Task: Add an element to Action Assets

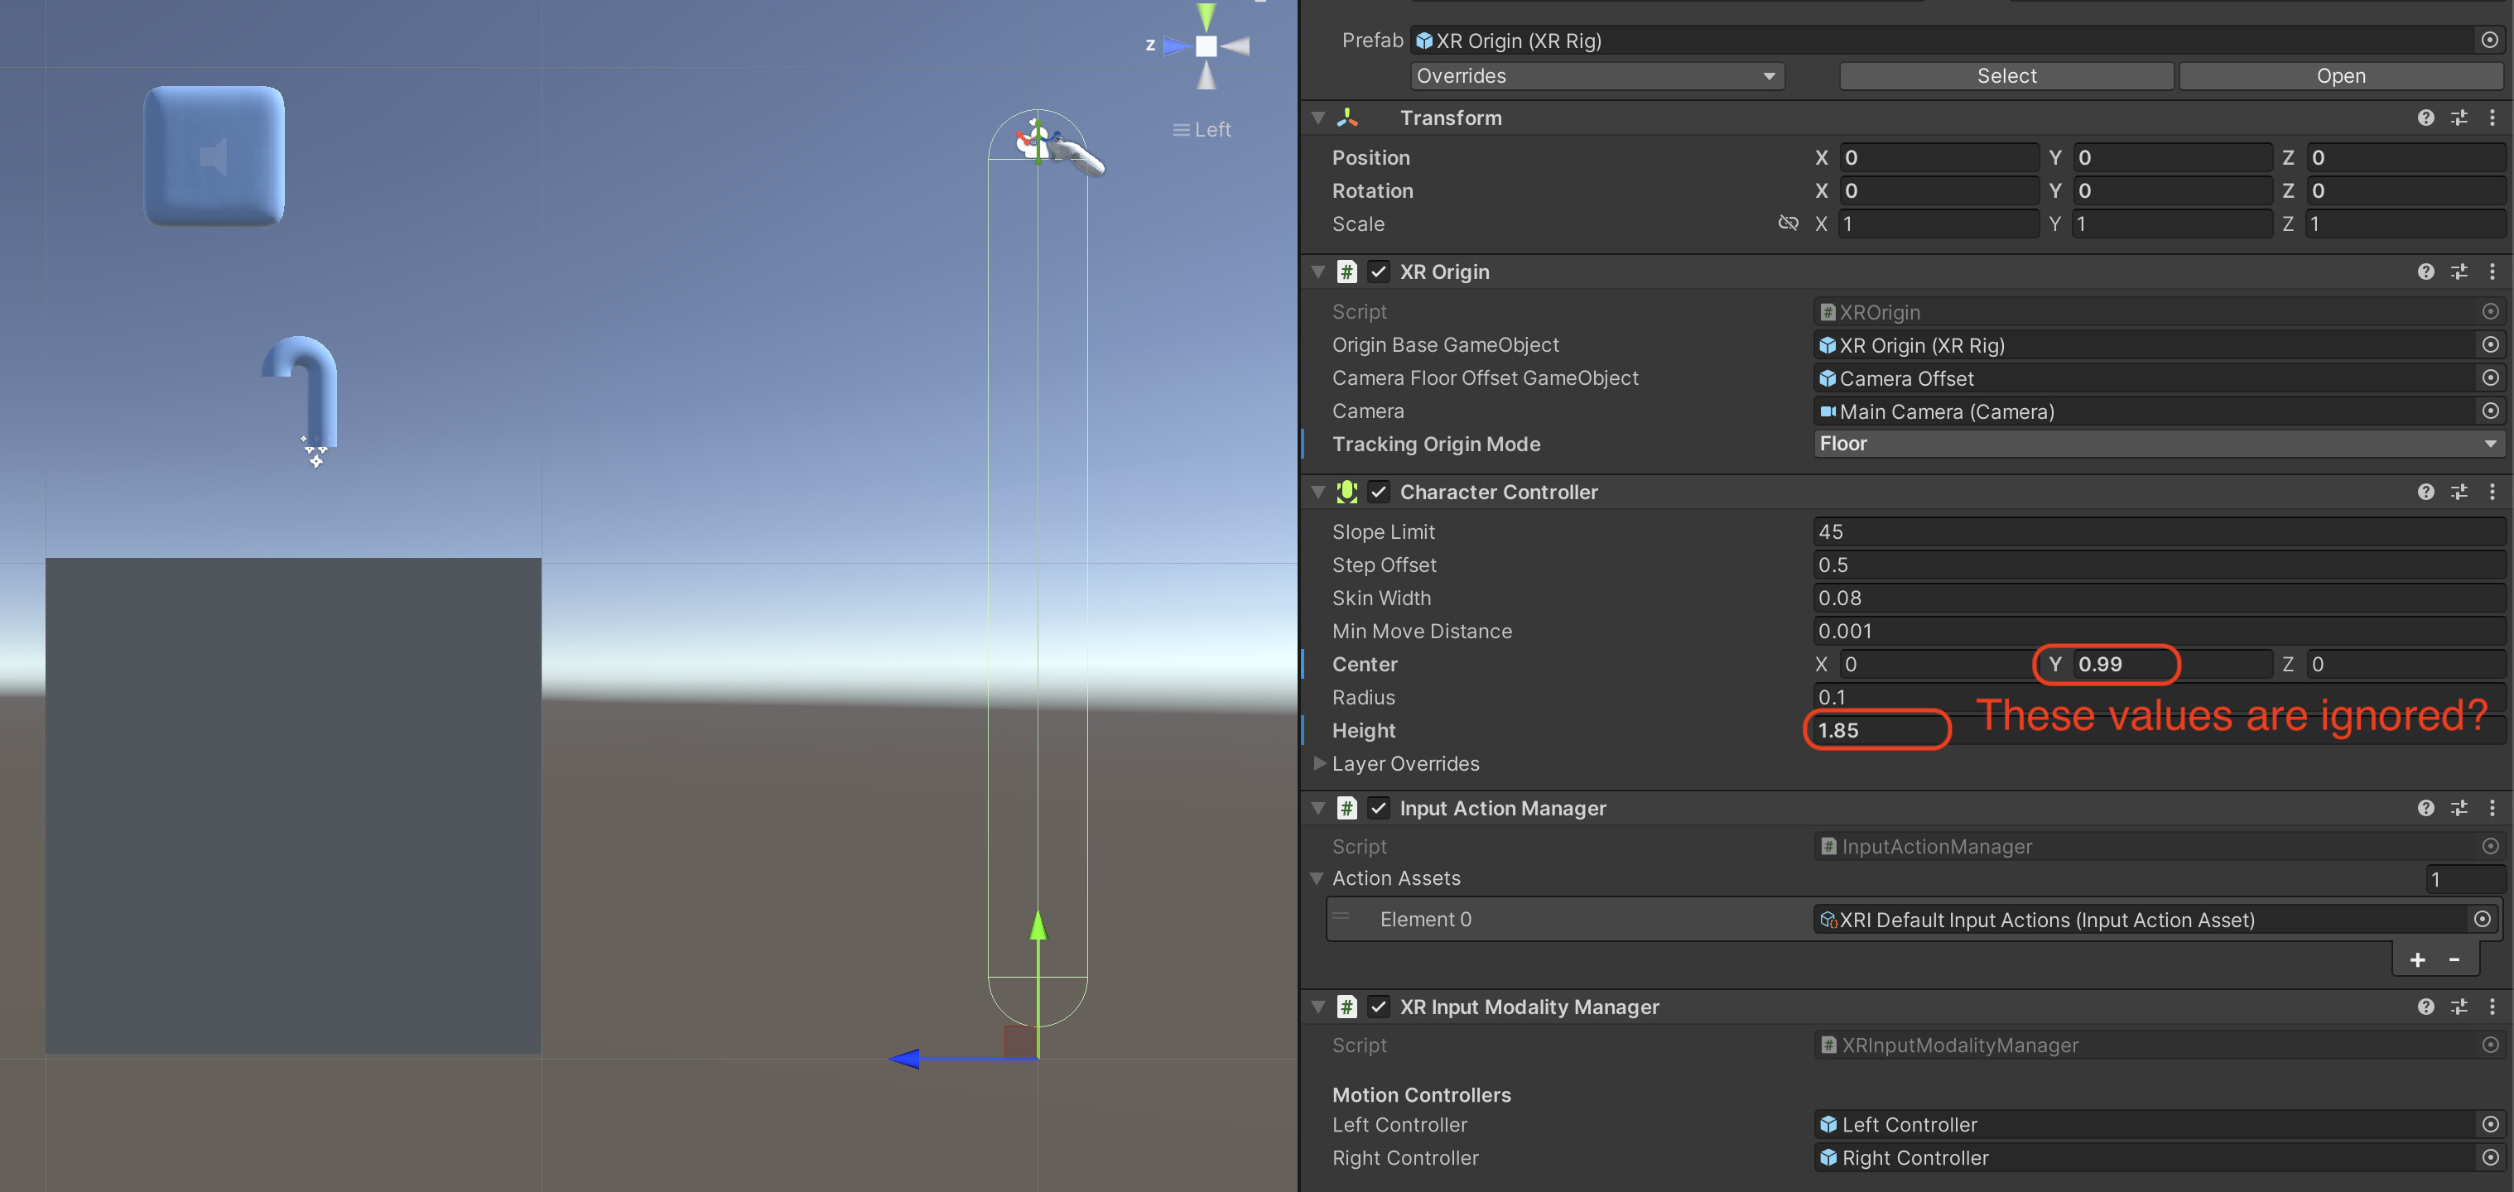Action: pyautogui.click(x=2417, y=959)
